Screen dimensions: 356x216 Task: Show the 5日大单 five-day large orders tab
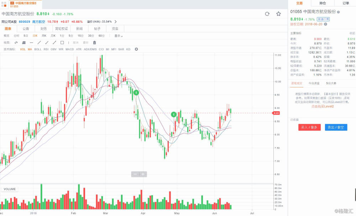[331, 83]
